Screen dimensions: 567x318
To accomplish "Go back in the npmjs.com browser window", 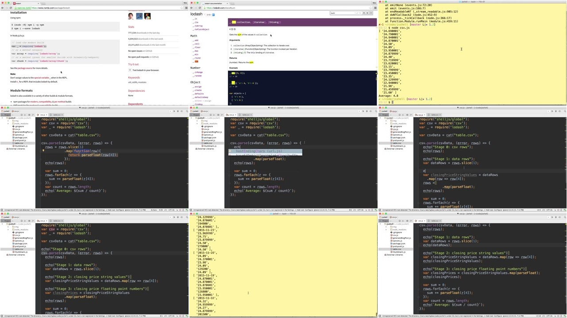I will (x=3, y=8).
